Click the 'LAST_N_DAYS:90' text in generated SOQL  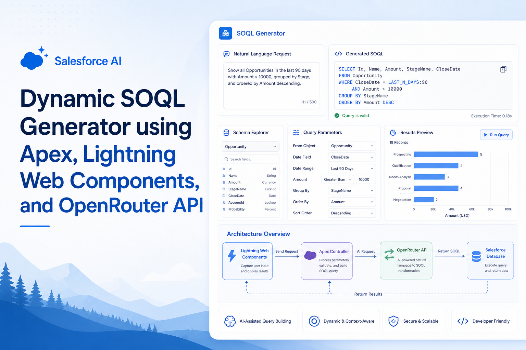[408, 82]
